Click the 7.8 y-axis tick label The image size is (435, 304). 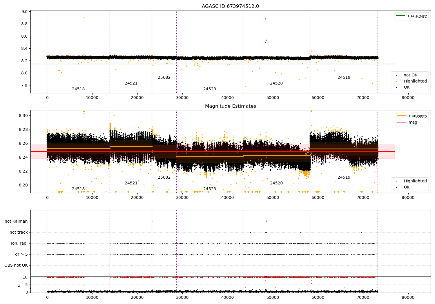click(x=24, y=85)
